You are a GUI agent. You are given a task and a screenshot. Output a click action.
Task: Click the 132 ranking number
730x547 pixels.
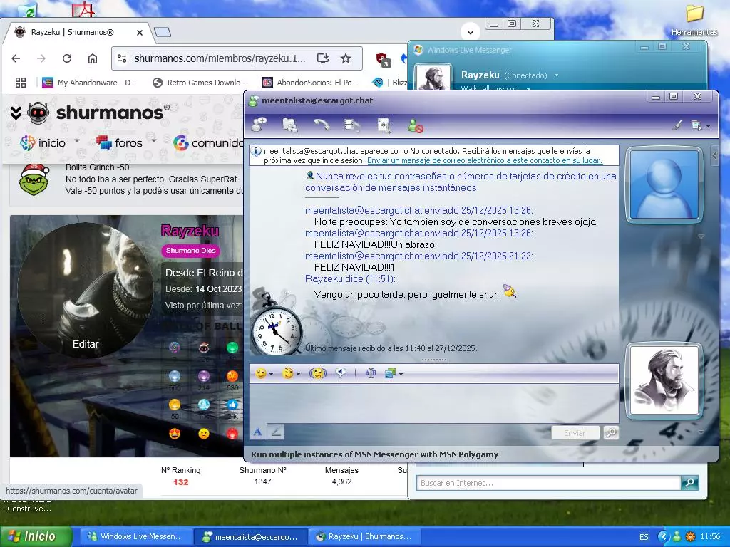180,482
